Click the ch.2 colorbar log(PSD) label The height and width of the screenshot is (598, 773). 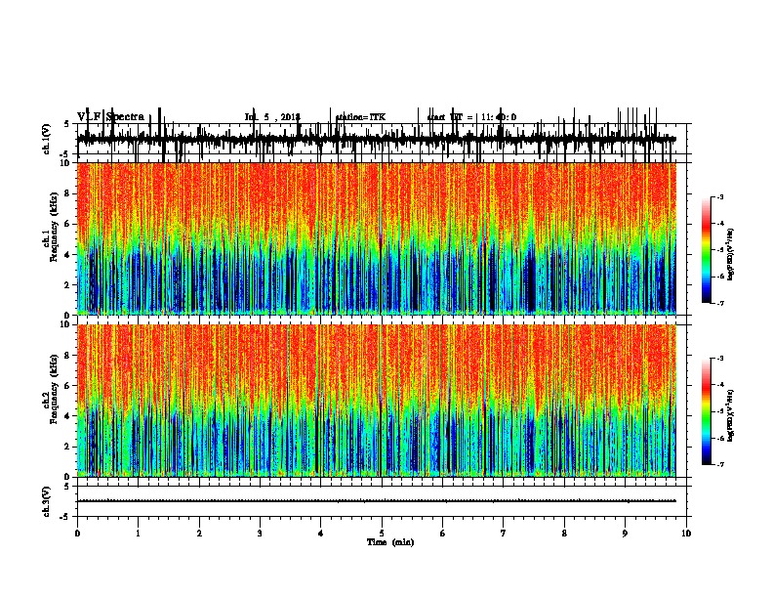click(x=731, y=416)
